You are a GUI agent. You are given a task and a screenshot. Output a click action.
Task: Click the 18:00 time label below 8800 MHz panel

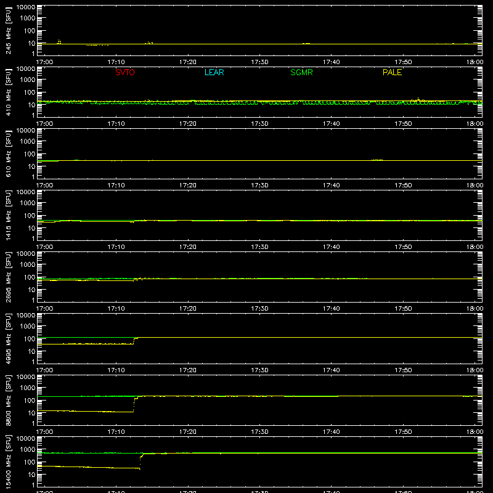(475, 432)
